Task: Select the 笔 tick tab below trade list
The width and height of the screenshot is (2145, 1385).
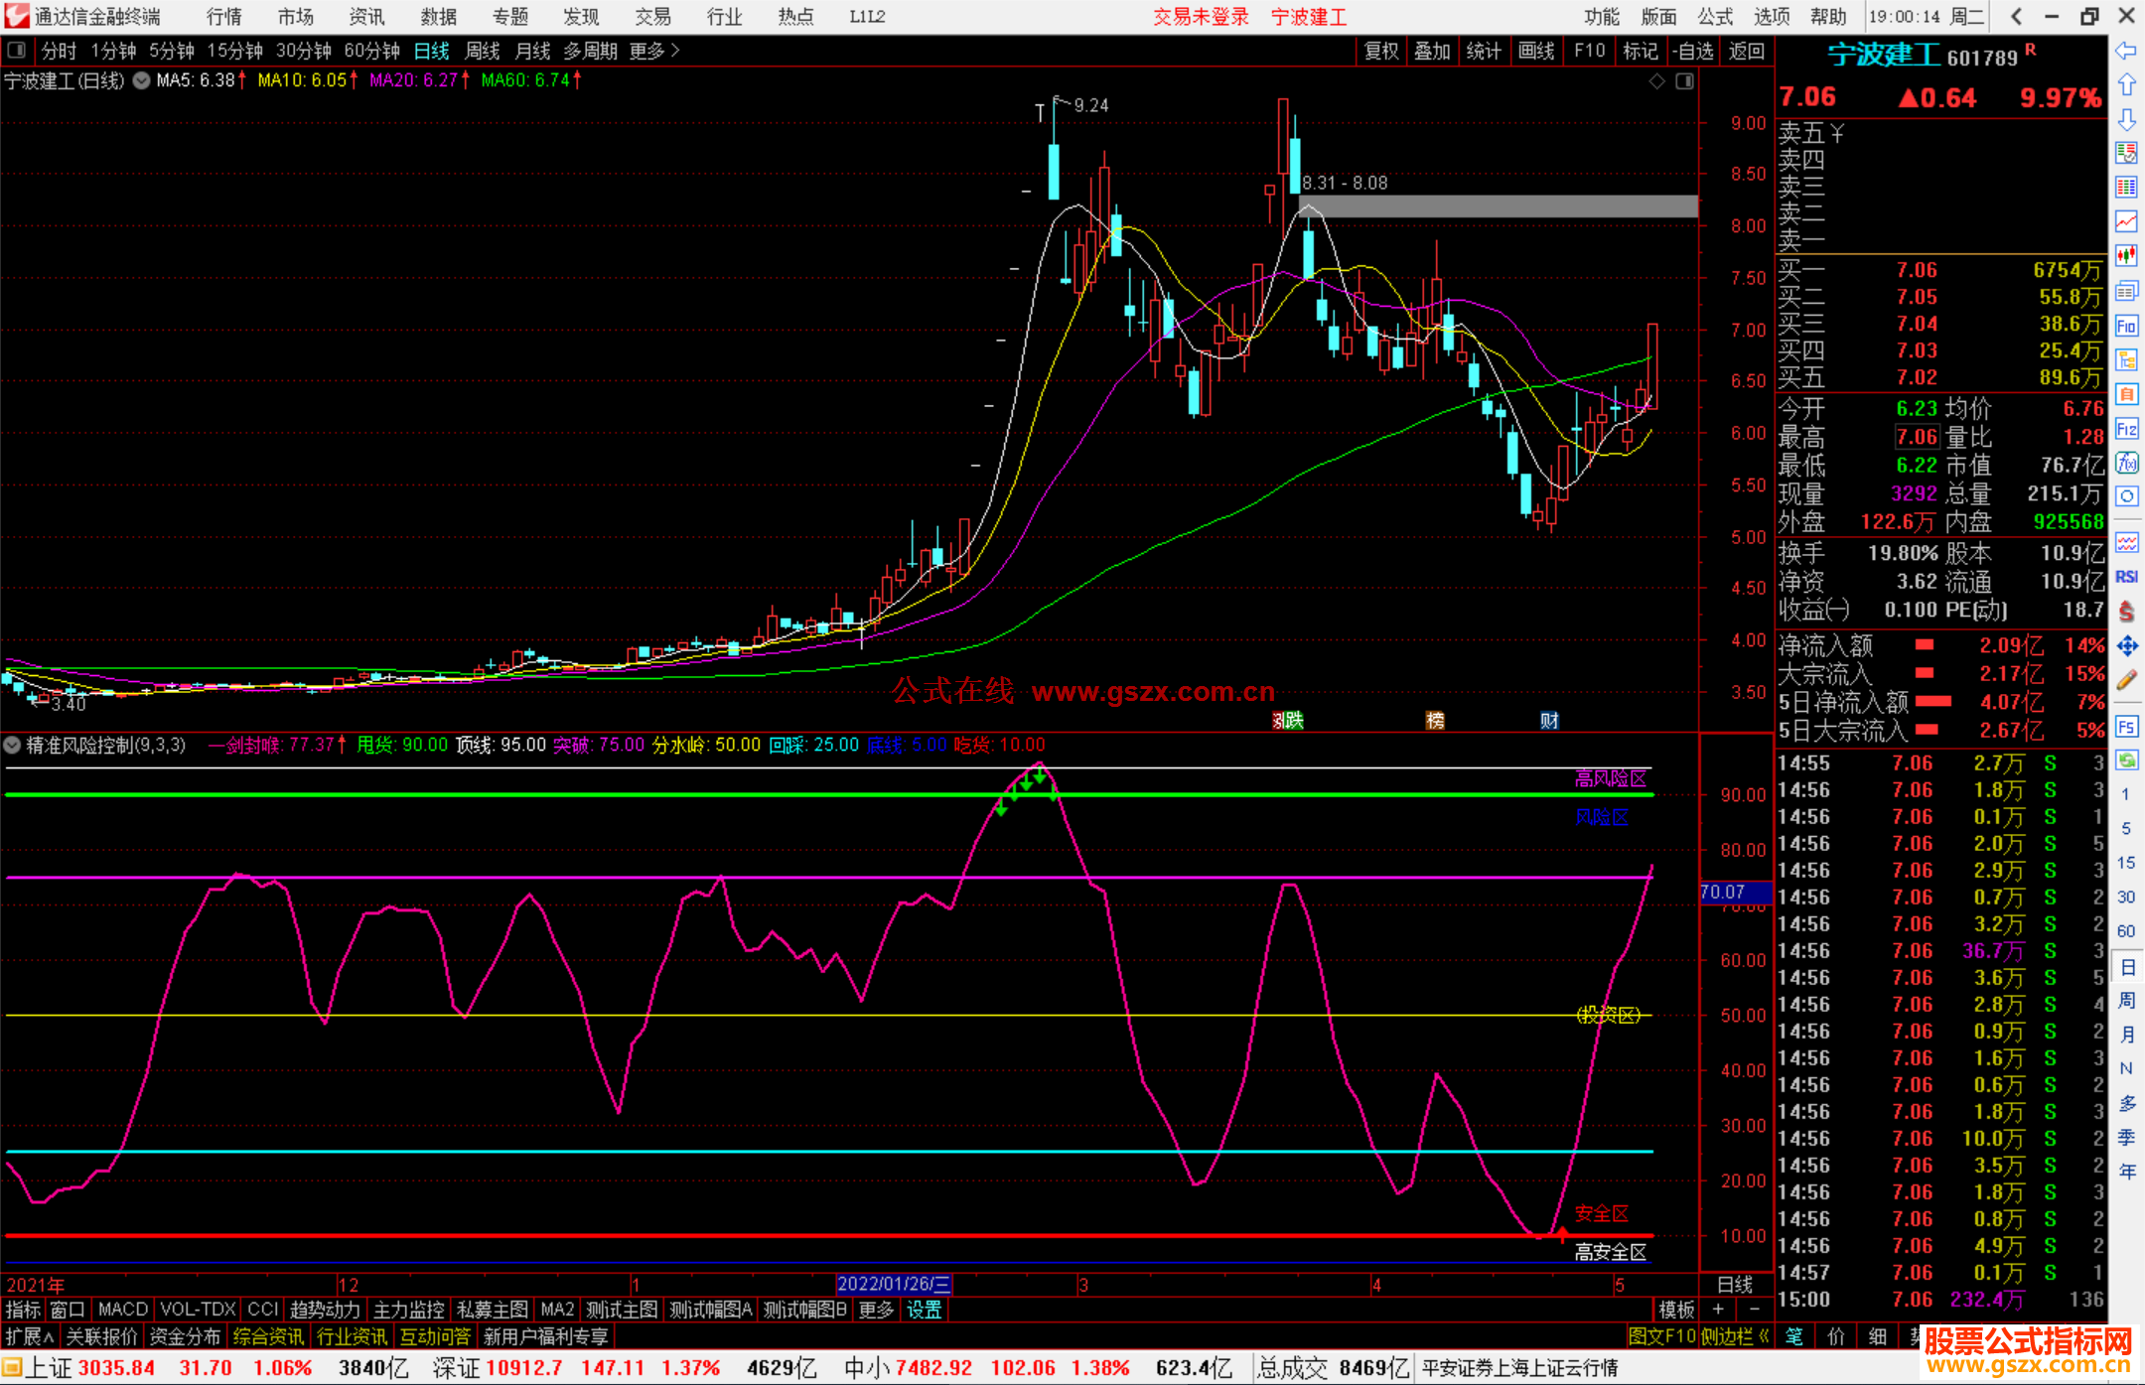Action: tap(1793, 1336)
